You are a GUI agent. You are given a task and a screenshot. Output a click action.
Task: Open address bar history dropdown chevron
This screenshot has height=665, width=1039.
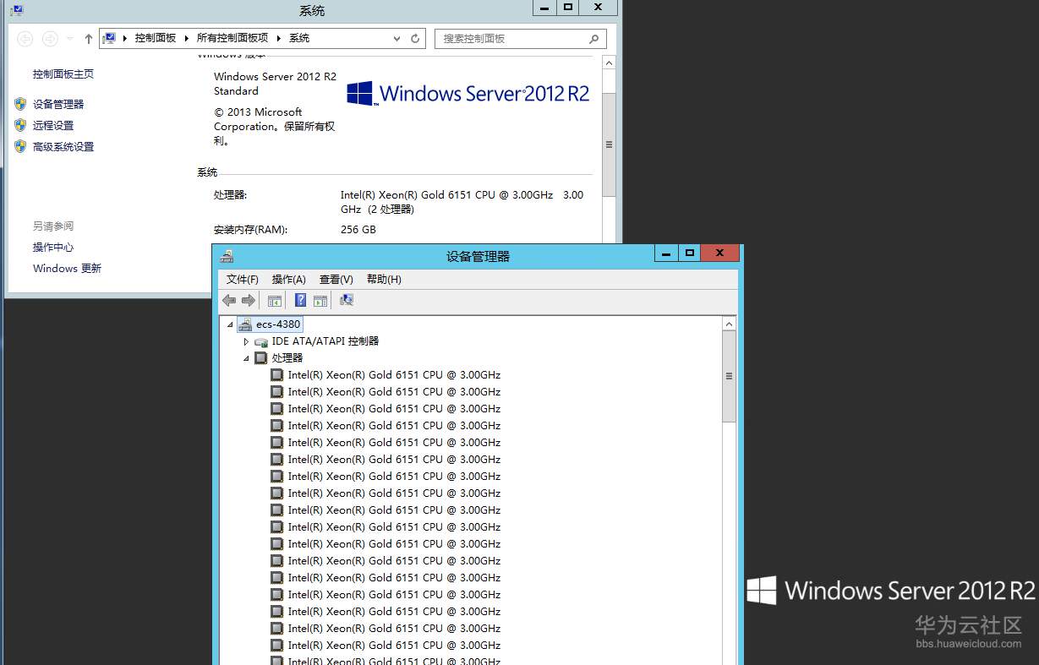click(397, 39)
